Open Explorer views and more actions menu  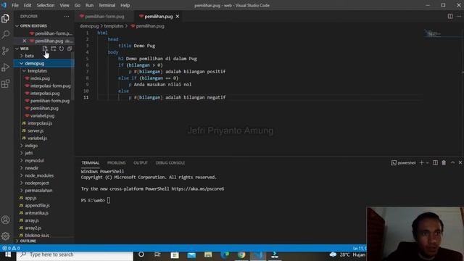[67, 16]
